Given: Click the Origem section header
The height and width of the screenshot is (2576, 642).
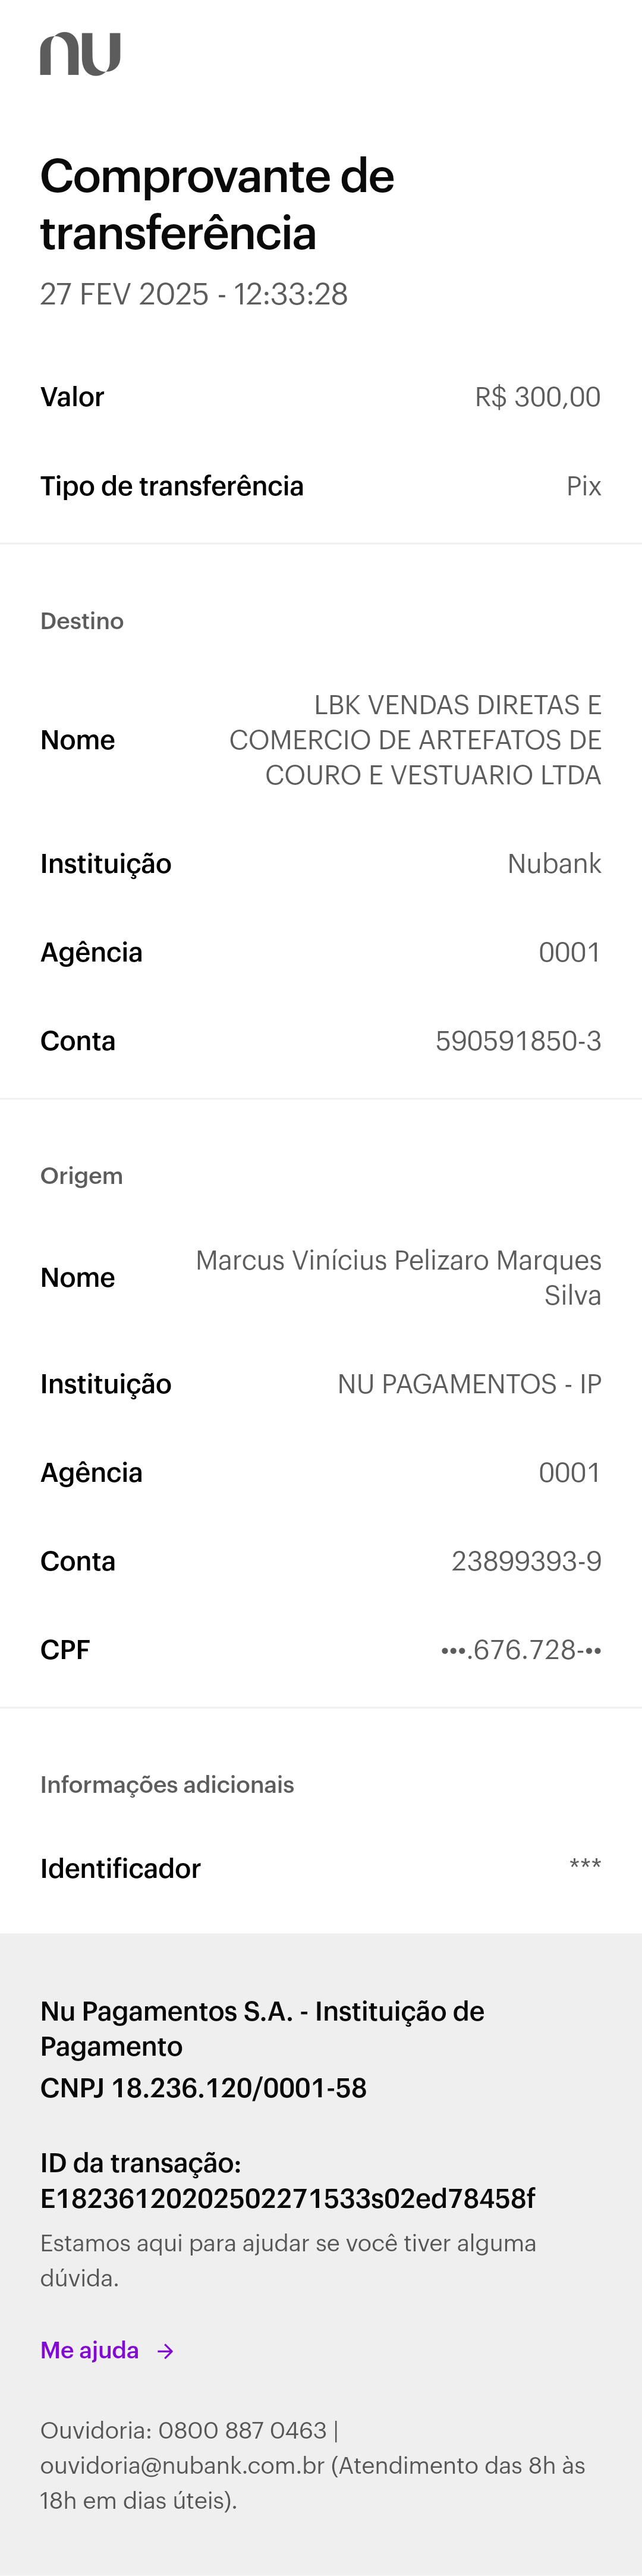Looking at the screenshot, I should tap(81, 1176).
